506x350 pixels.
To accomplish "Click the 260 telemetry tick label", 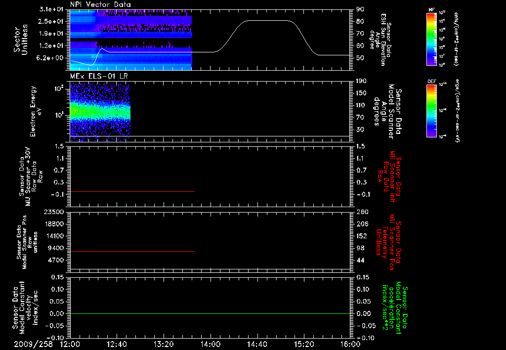I will click(362, 212).
